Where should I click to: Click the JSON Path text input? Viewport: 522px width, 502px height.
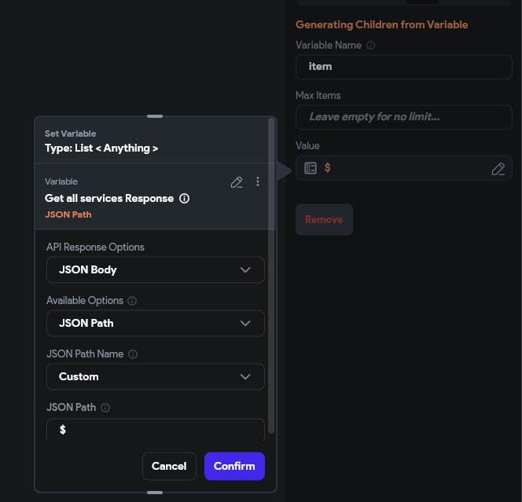tap(156, 430)
